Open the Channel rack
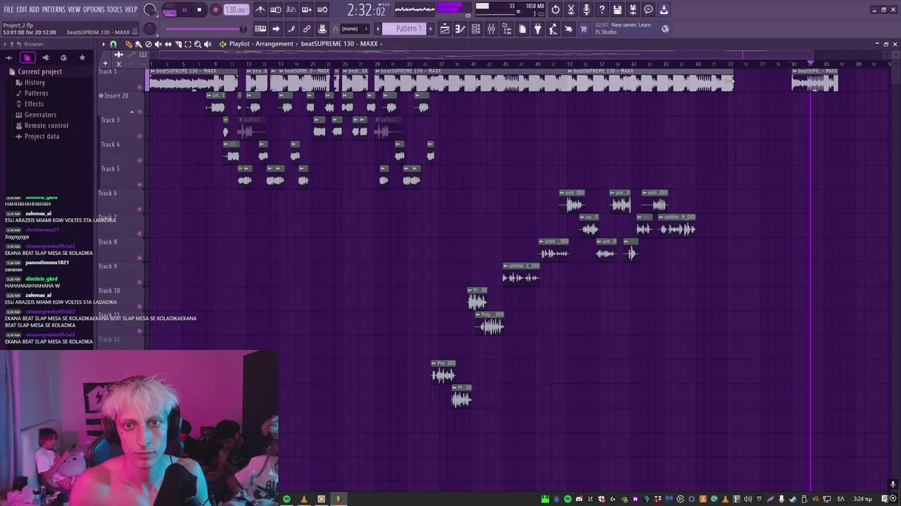901x506 pixels. pyautogui.click(x=476, y=29)
